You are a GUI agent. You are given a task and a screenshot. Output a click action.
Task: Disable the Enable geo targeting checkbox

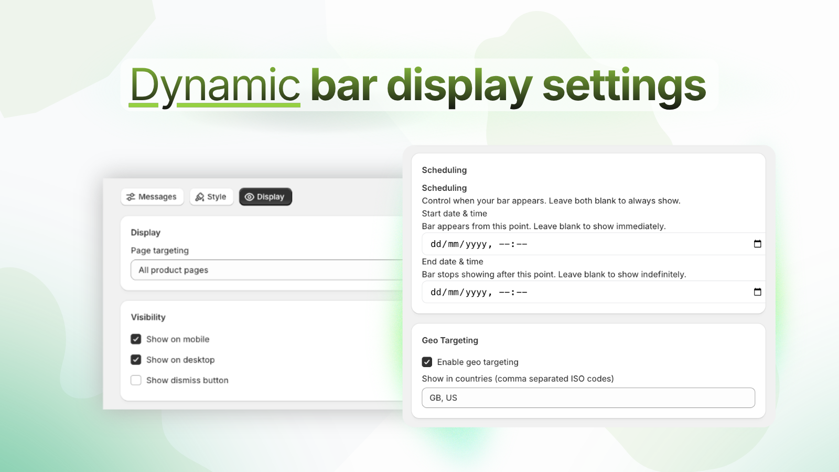click(x=427, y=362)
